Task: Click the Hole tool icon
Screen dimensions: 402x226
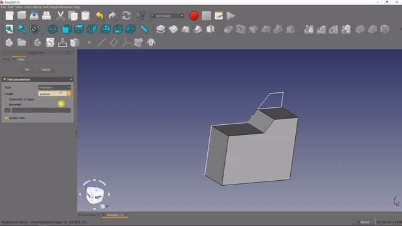Action: [241, 30]
